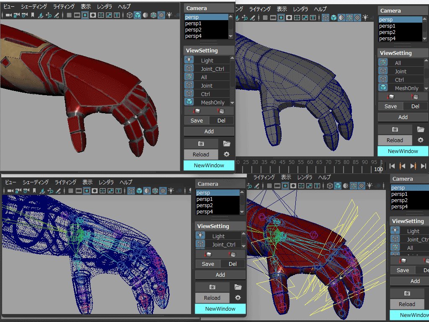Click Safe Action icon in top-left panel

(109, 15)
